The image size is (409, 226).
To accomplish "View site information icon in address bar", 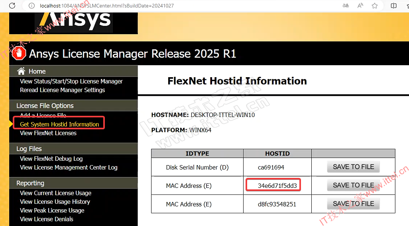I will click(31, 6).
